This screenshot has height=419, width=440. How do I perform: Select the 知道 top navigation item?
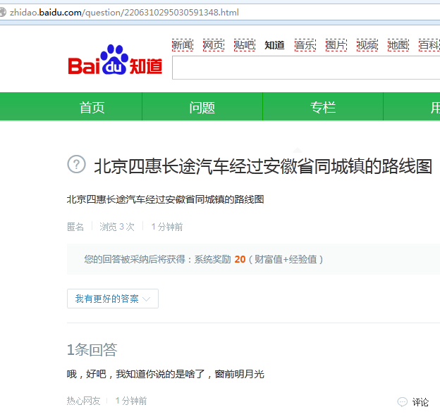(275, 45)
